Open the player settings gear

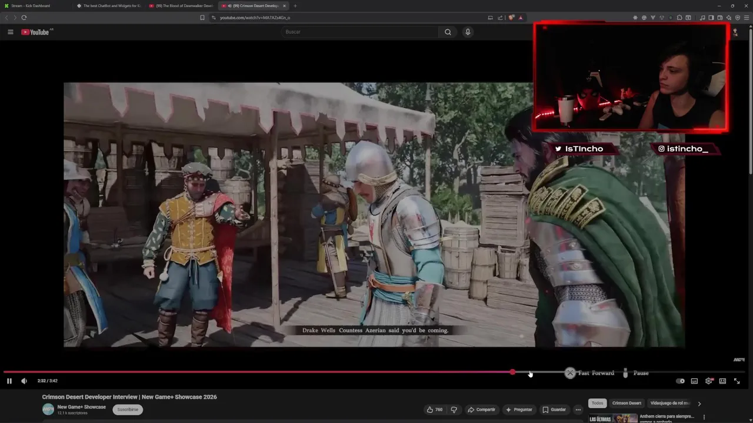[x=709, y=381]
